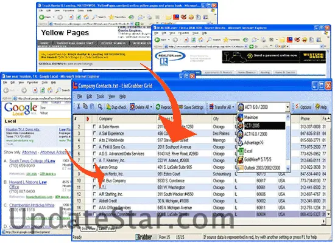Select the Schaumburg city cell
The height and width of the screenshot is (243, 335).
pos(222,174)
